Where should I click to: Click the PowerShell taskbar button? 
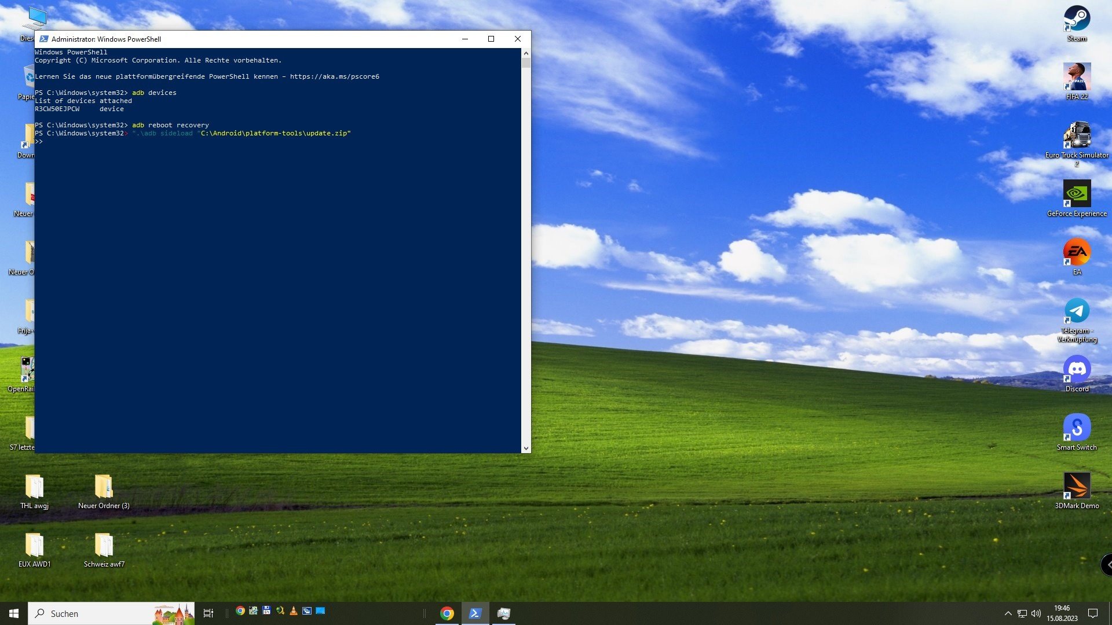(x=475, y=613)
